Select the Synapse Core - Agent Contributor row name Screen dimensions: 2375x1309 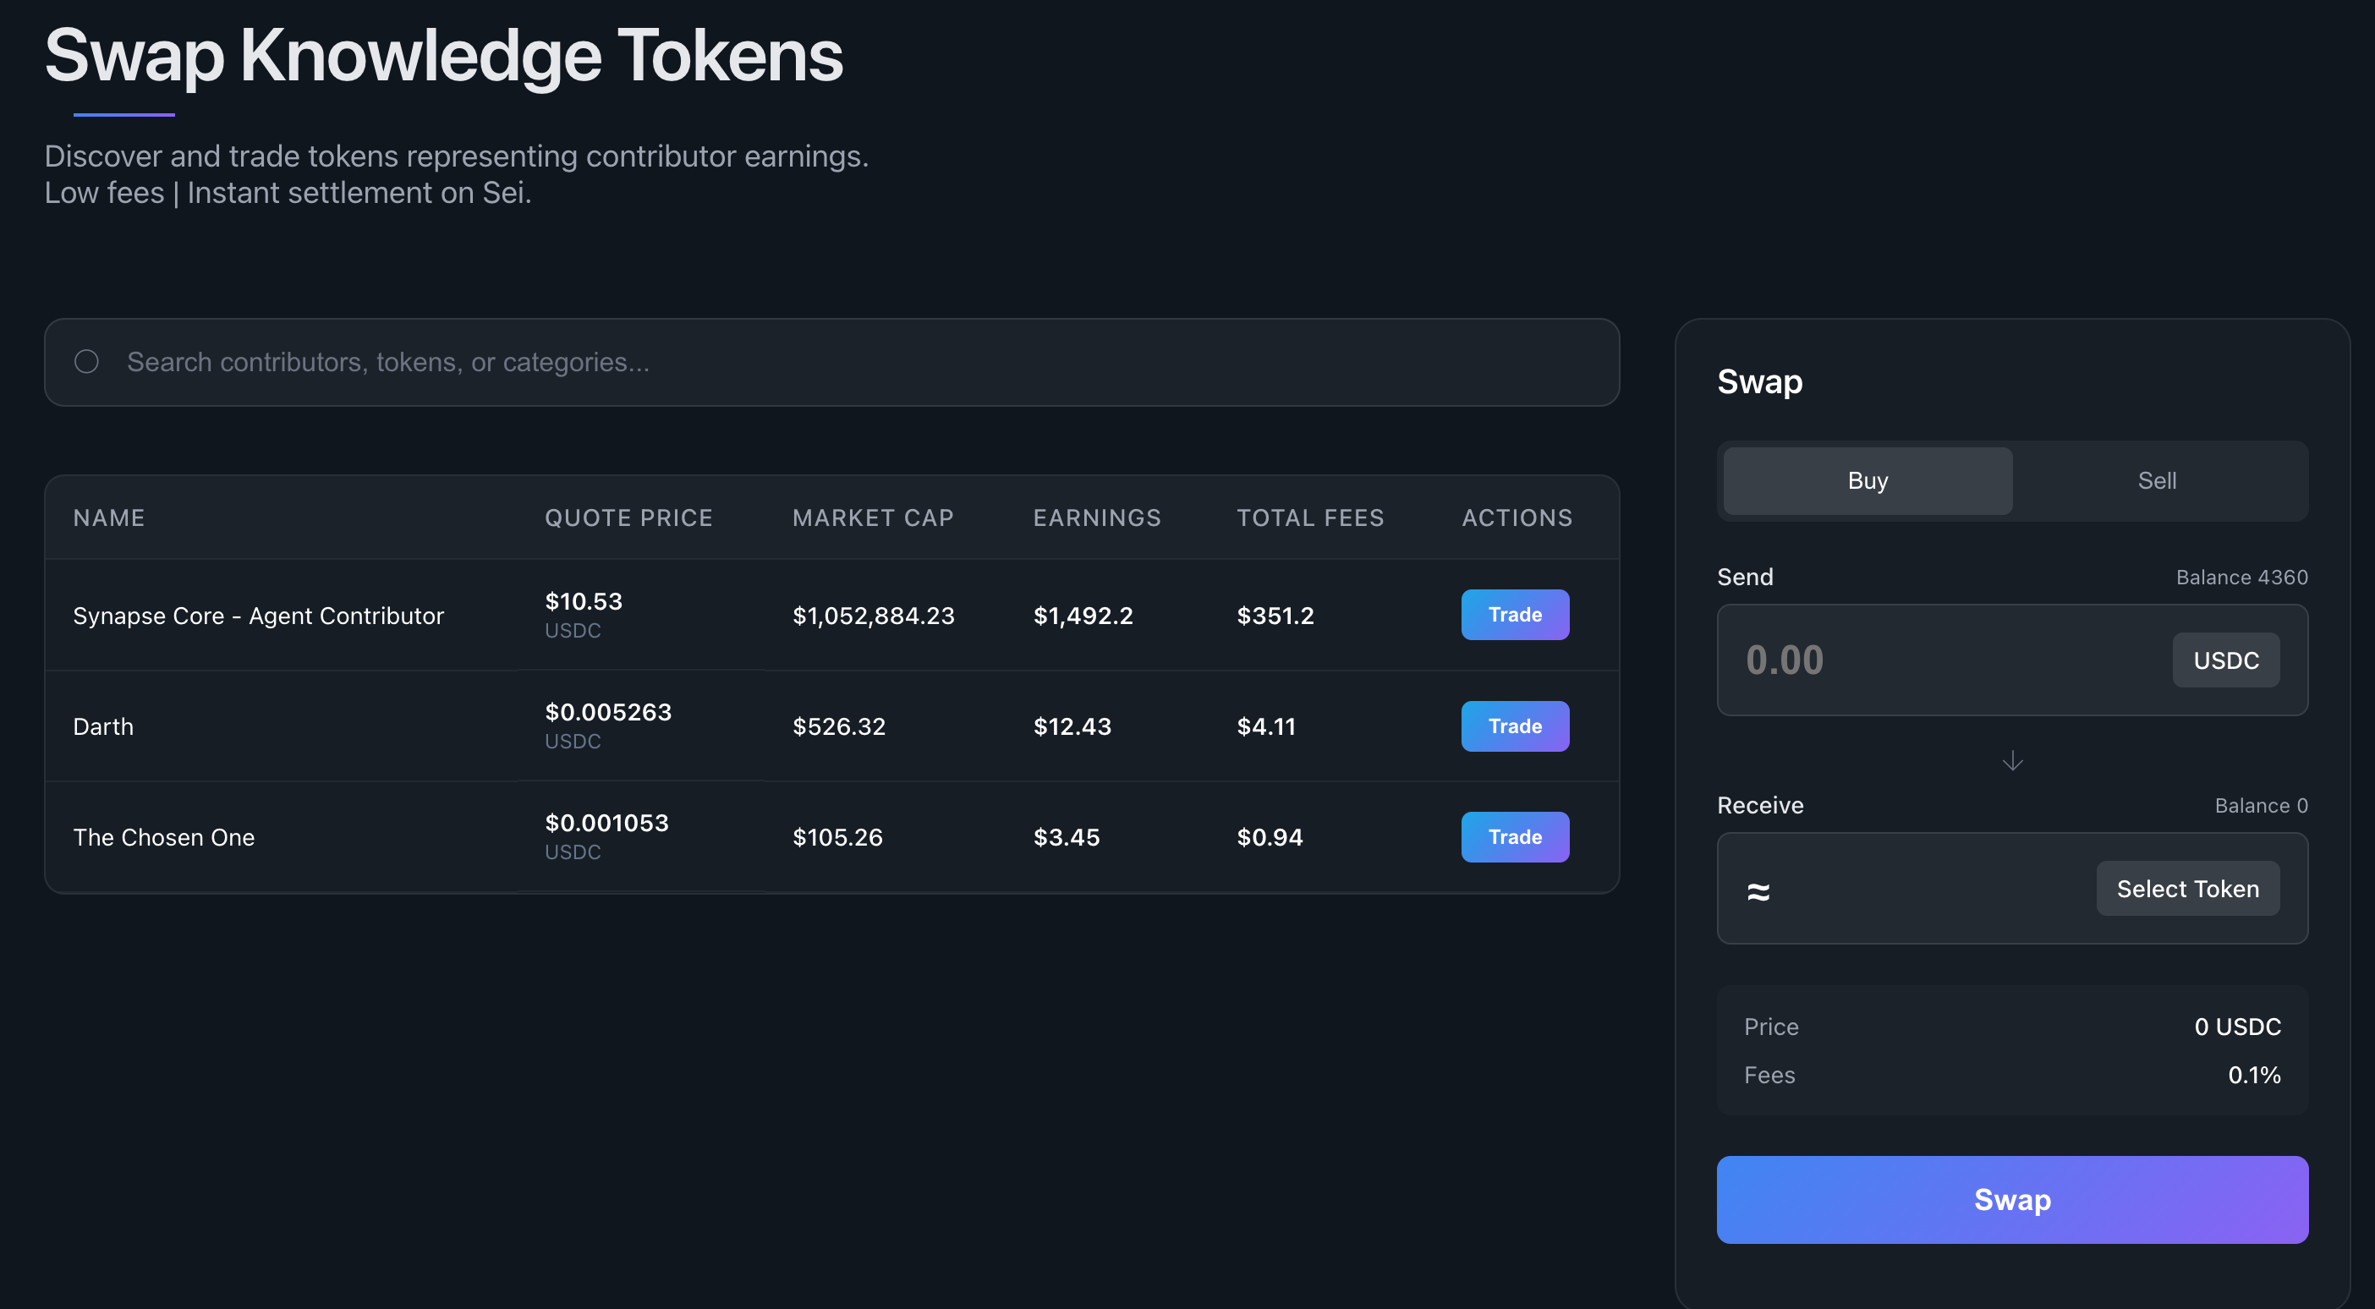258,616
